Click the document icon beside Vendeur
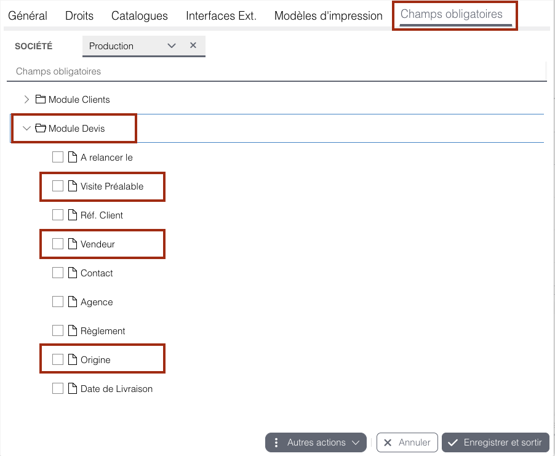Screen dimensions: 555x456 point(73,244)
